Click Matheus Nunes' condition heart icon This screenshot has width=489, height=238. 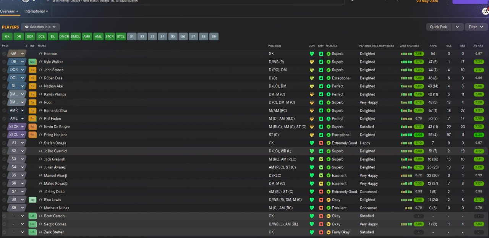coord(312,208)
